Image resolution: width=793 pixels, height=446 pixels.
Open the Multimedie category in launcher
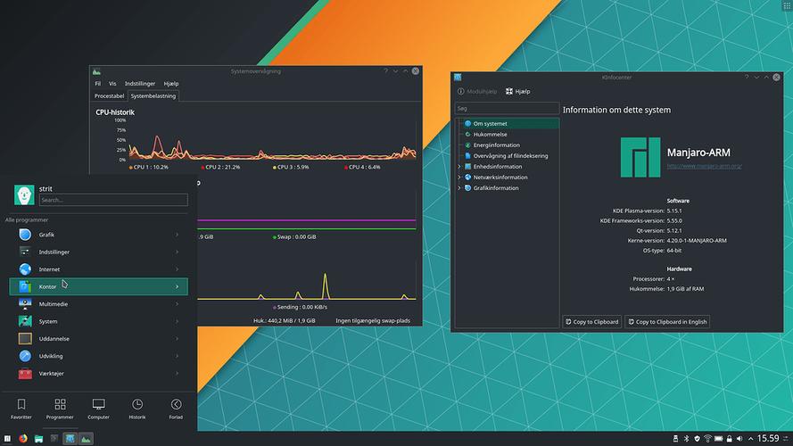[99, 304]
